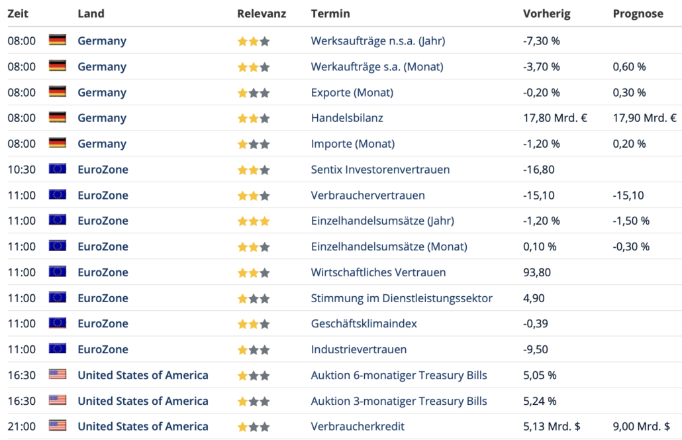This screenshot has width=682, height=440.
Task: Click United States of America in Verbraucherkredit row
Action: pos(142,426)
